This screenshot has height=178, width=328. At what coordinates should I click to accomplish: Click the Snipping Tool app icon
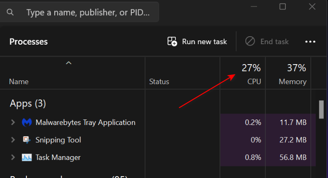click(x=27, y=140)
